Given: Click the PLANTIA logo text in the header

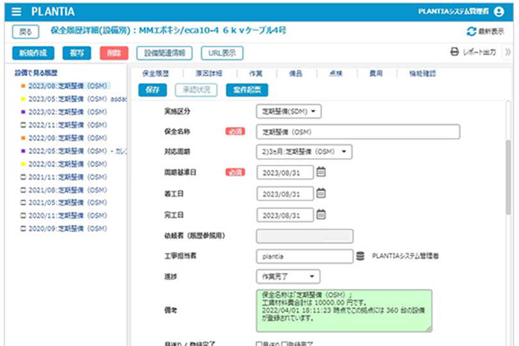Looking at the screenshot, I should [53, 12].
